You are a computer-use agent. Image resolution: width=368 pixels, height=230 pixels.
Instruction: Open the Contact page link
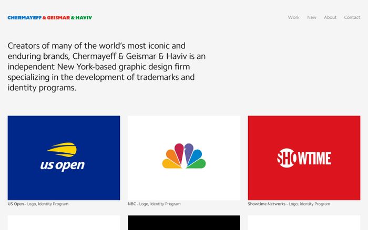(x=352, y=17)
